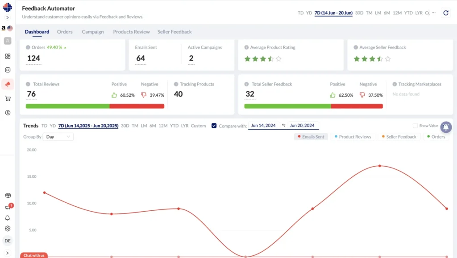Open the Group By Day dropdown
Viewport: 457px width, 258px height.
point(58,137)
